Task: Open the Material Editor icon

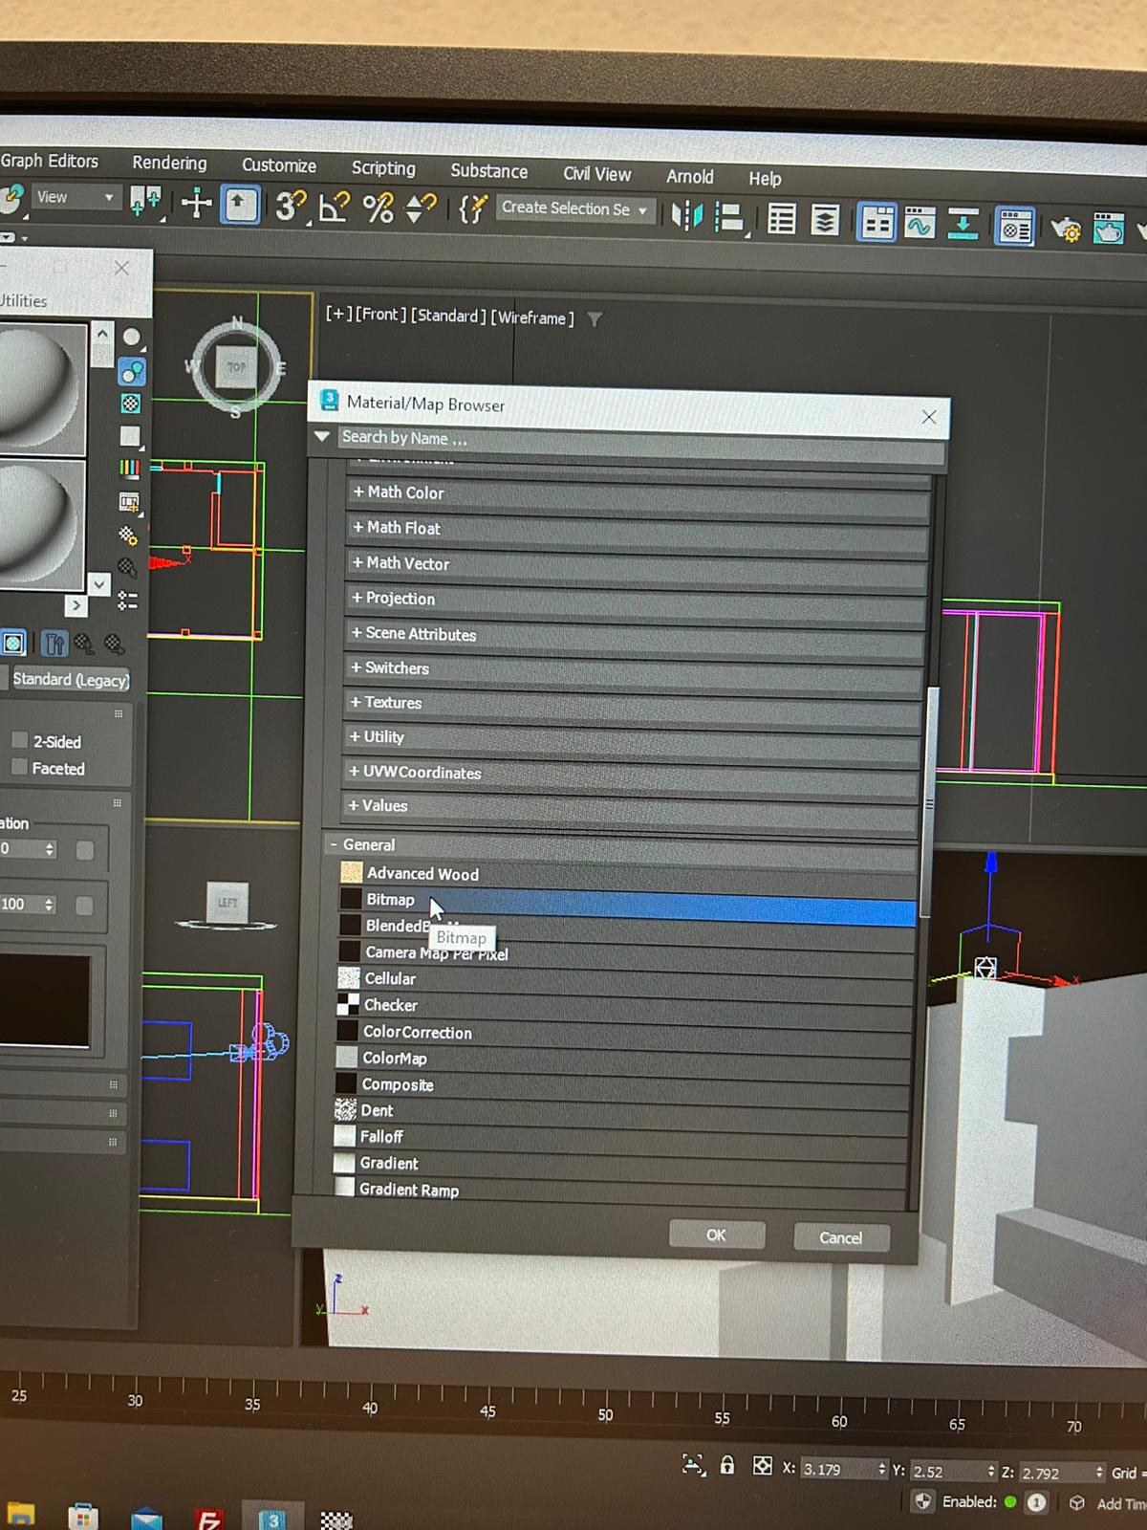Action: [1014, 228]
